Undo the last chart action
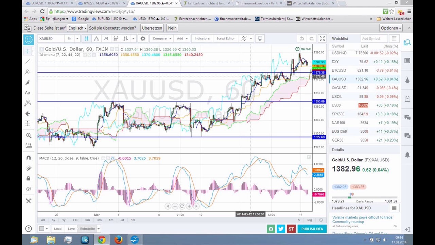The height and width of the screenshot is (245, 435). (x=302, y=38)
